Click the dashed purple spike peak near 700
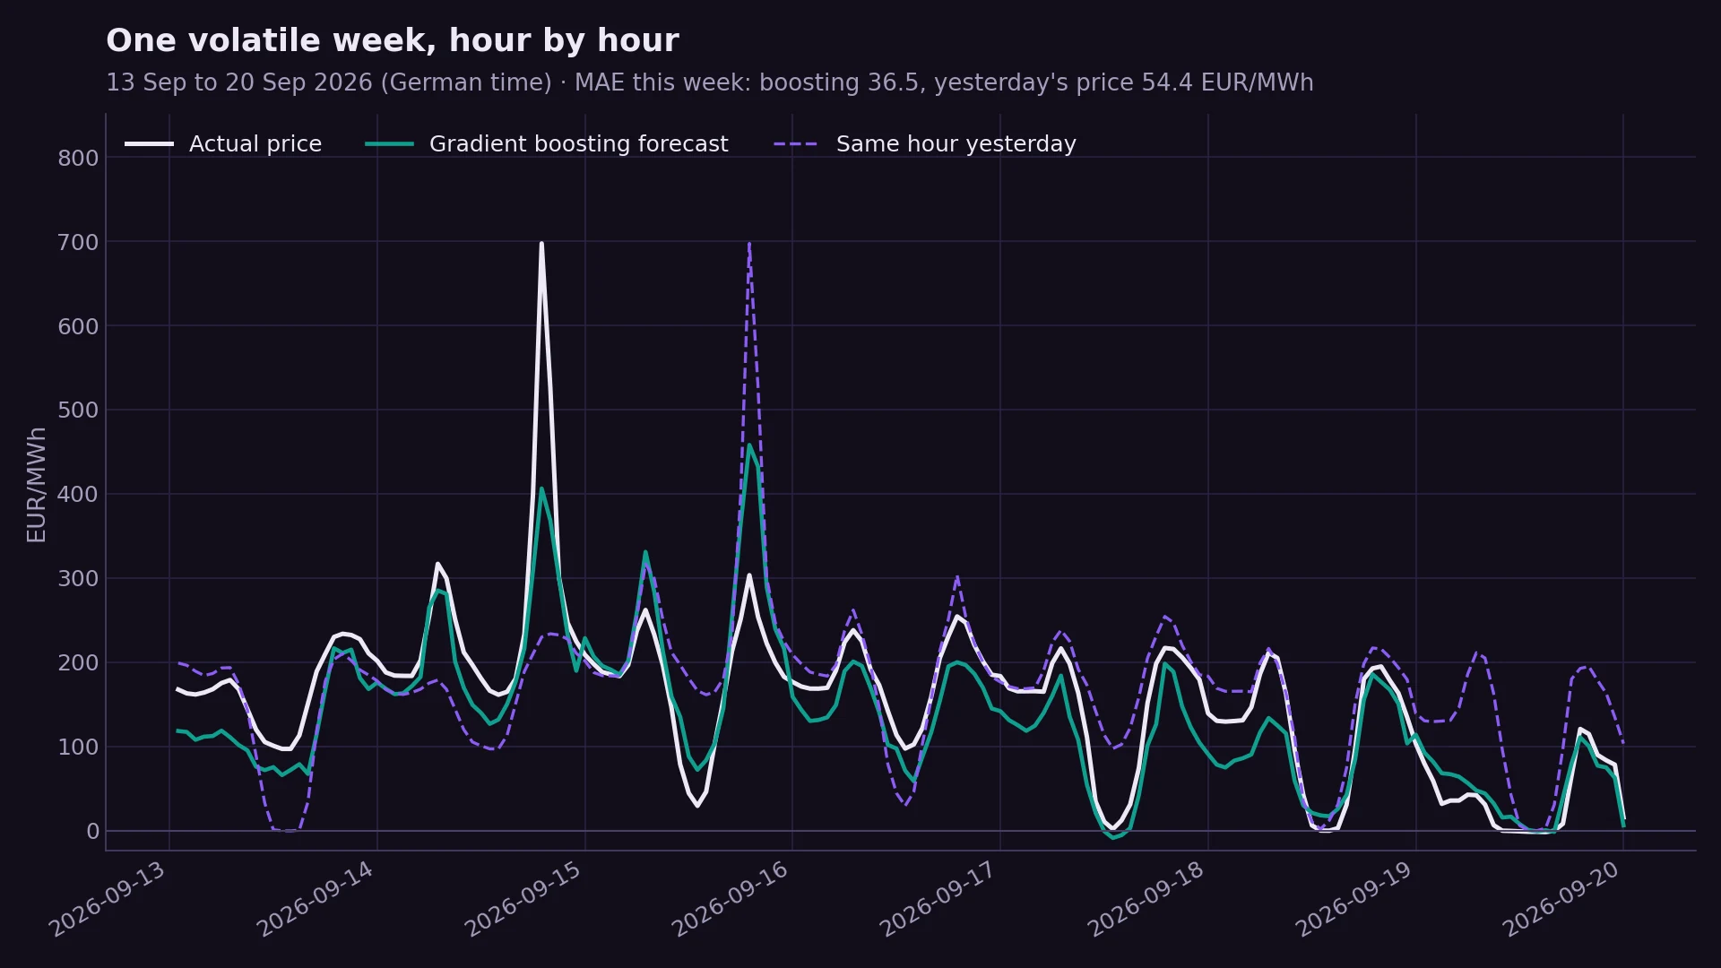Screen dimensions: 1721x968 pos(749,244)
